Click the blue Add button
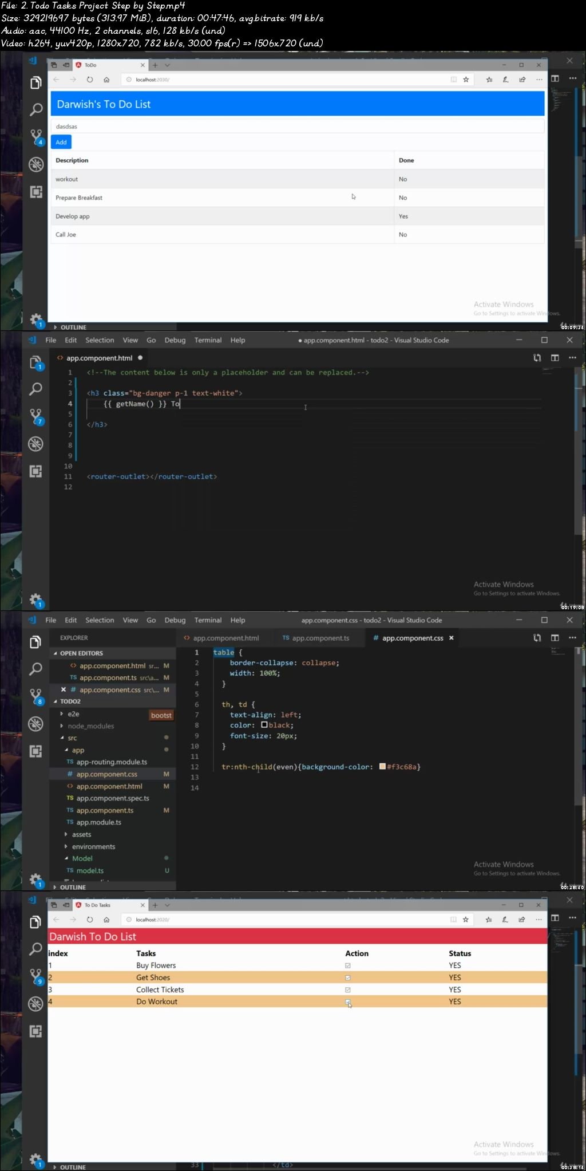The width and height of the screenshot is (586, 1171). point(61,142)
